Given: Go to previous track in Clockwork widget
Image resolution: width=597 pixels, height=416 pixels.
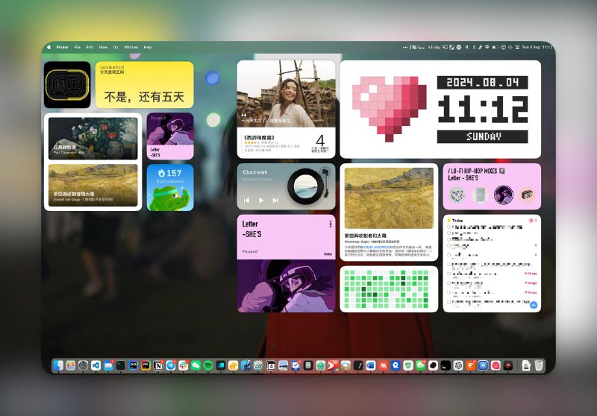Looking at the screenshot, I should pos(247,200).
